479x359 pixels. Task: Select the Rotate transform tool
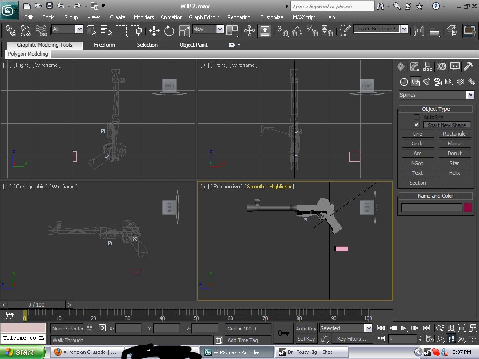(x=169, y=31)
